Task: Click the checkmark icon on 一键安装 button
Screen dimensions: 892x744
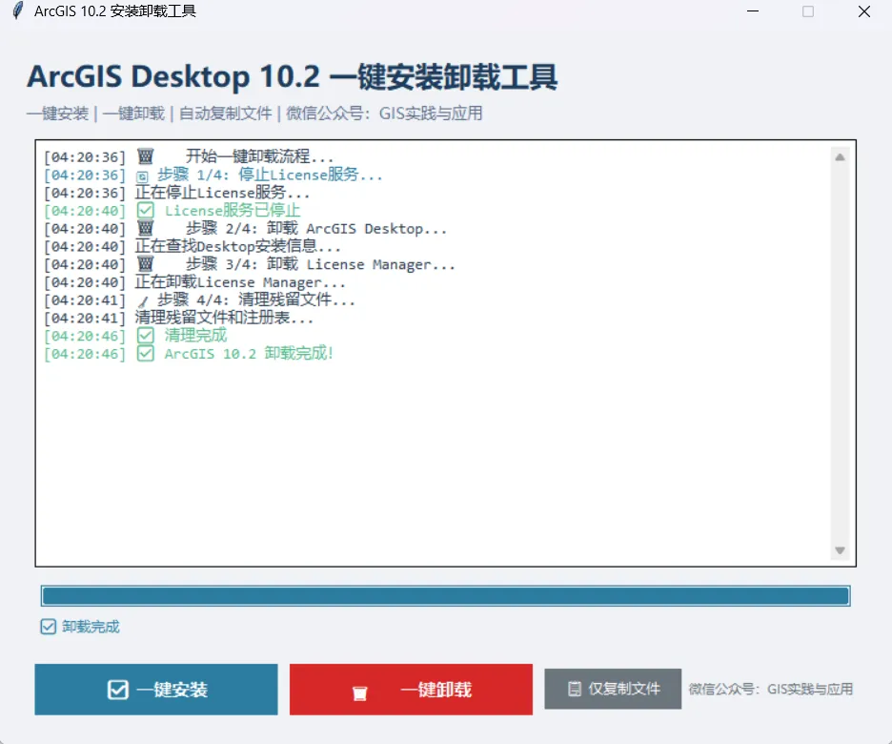Action: (x=118, y=690)
